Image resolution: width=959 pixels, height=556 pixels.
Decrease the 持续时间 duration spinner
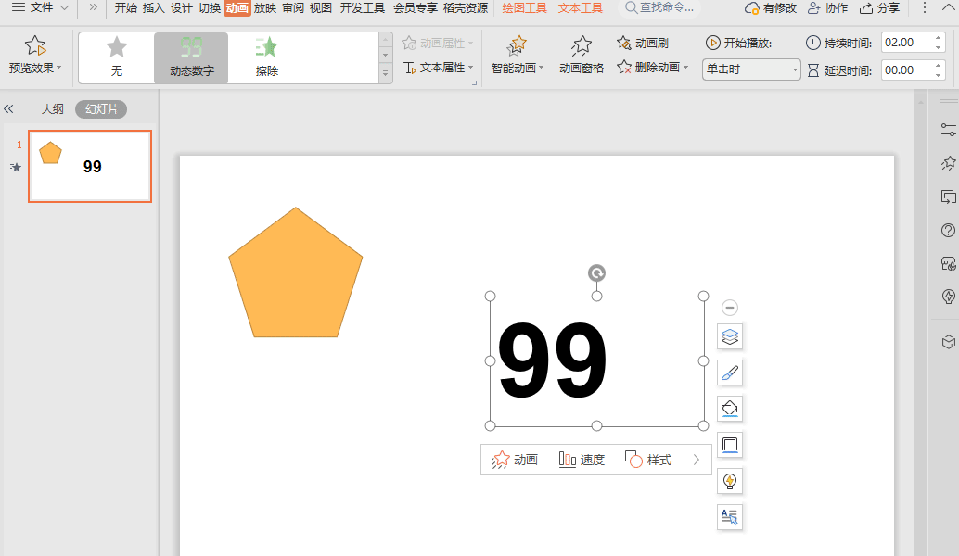coord(939,47)
